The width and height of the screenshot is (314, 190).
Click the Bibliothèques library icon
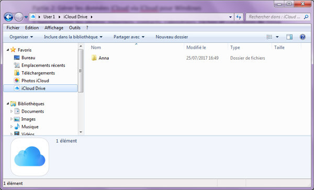13,104
